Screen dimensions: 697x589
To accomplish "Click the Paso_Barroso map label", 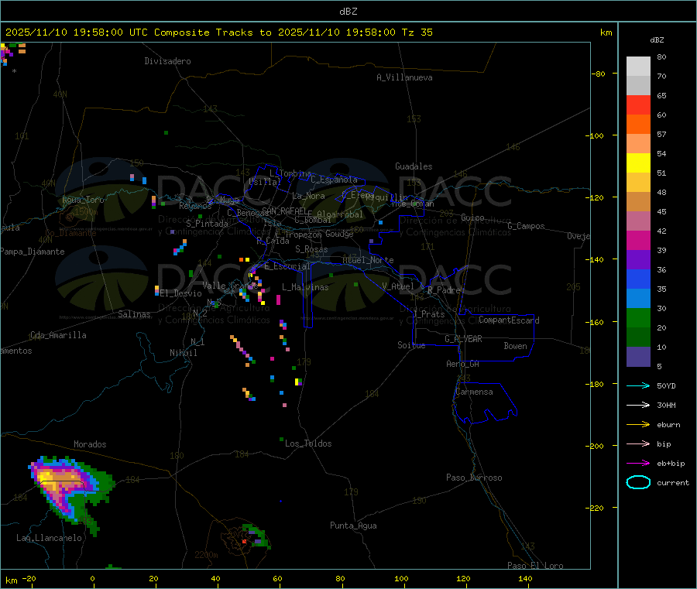I will pos(474,478).
